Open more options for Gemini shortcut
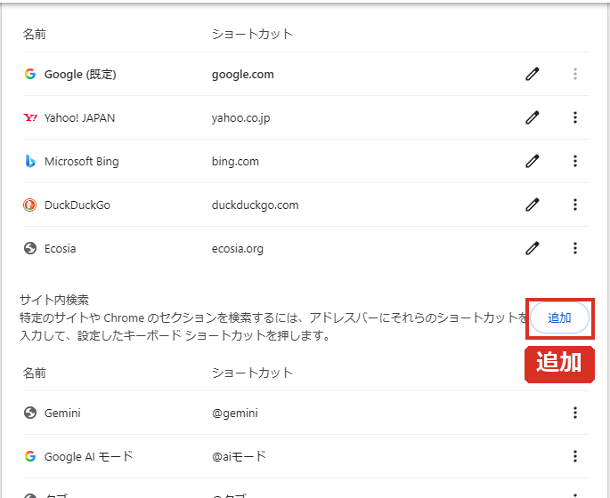The image size is (610, 498). (x=575, y=413)
